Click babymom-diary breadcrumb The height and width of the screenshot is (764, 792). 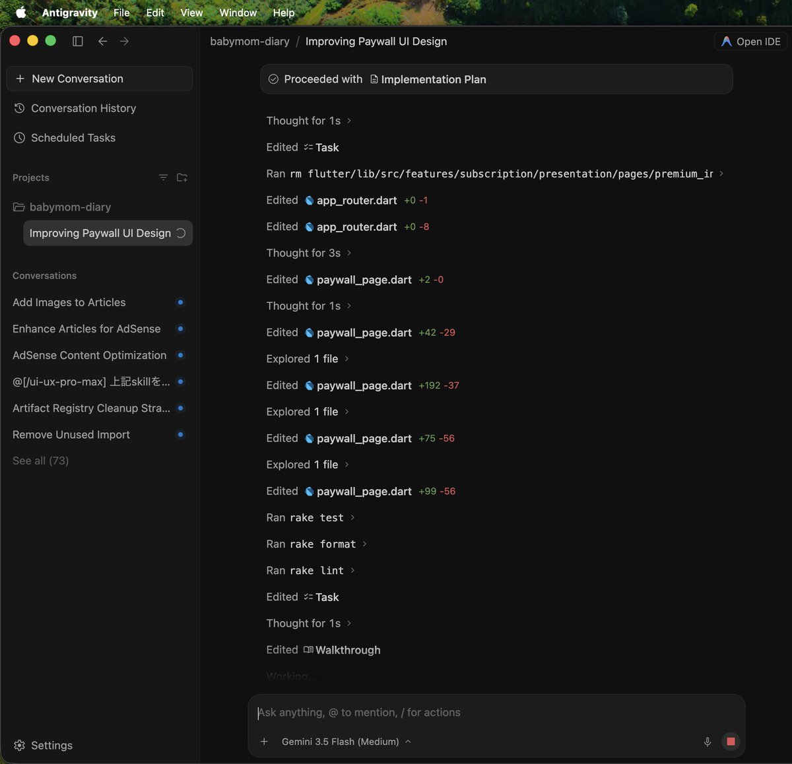tap(249, 41)
